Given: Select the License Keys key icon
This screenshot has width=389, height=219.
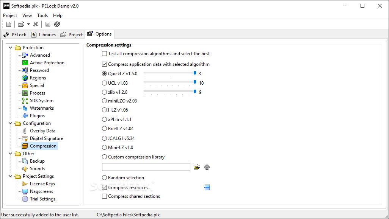Looking at the screenshot, I should [25, 184].
